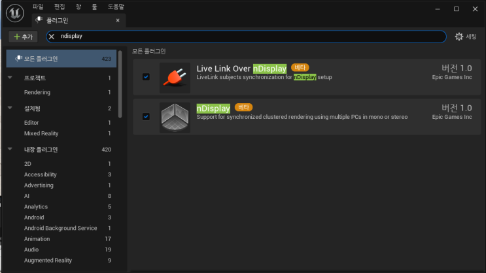The image size is (486, 273).
Task: Click the 추가 add plugin button
Action: (23, 37)
